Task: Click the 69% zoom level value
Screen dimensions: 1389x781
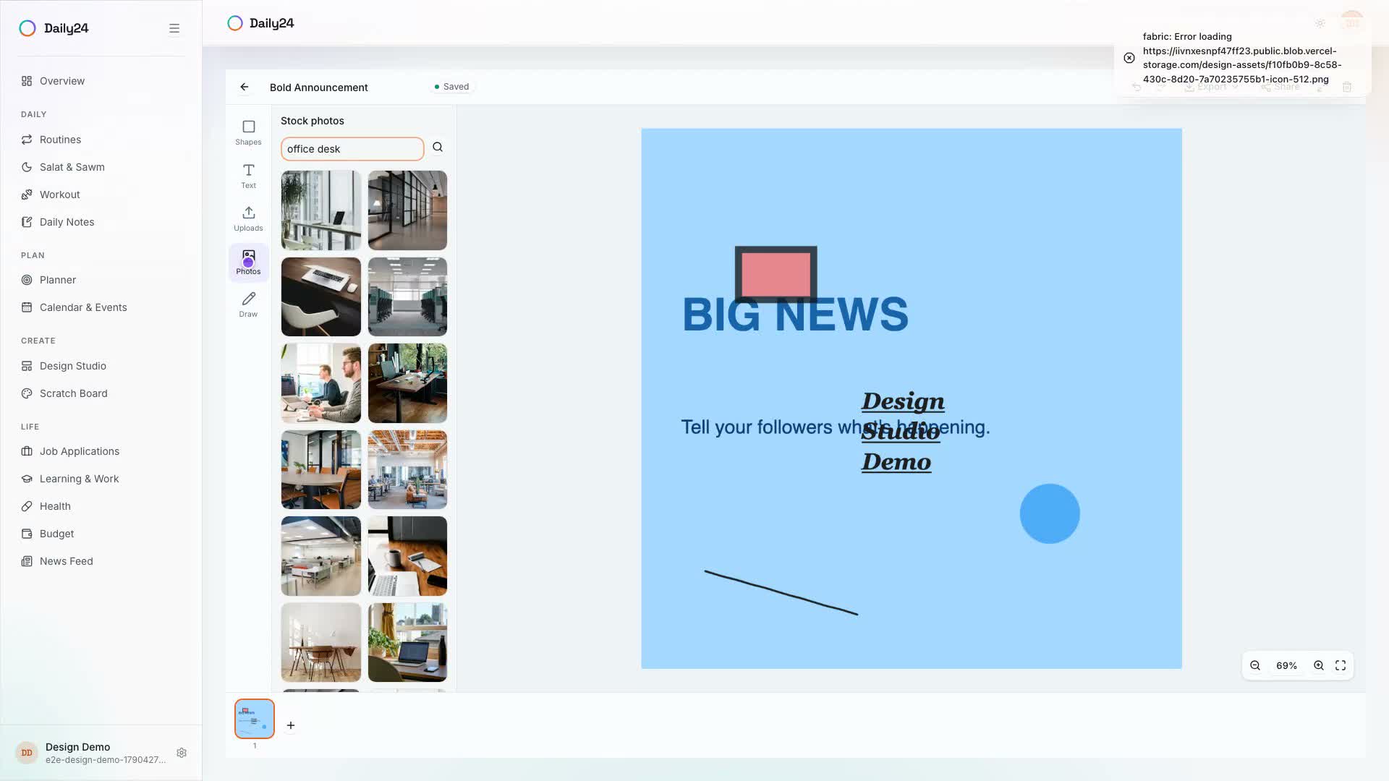Action: click(x=1286, y=666)
